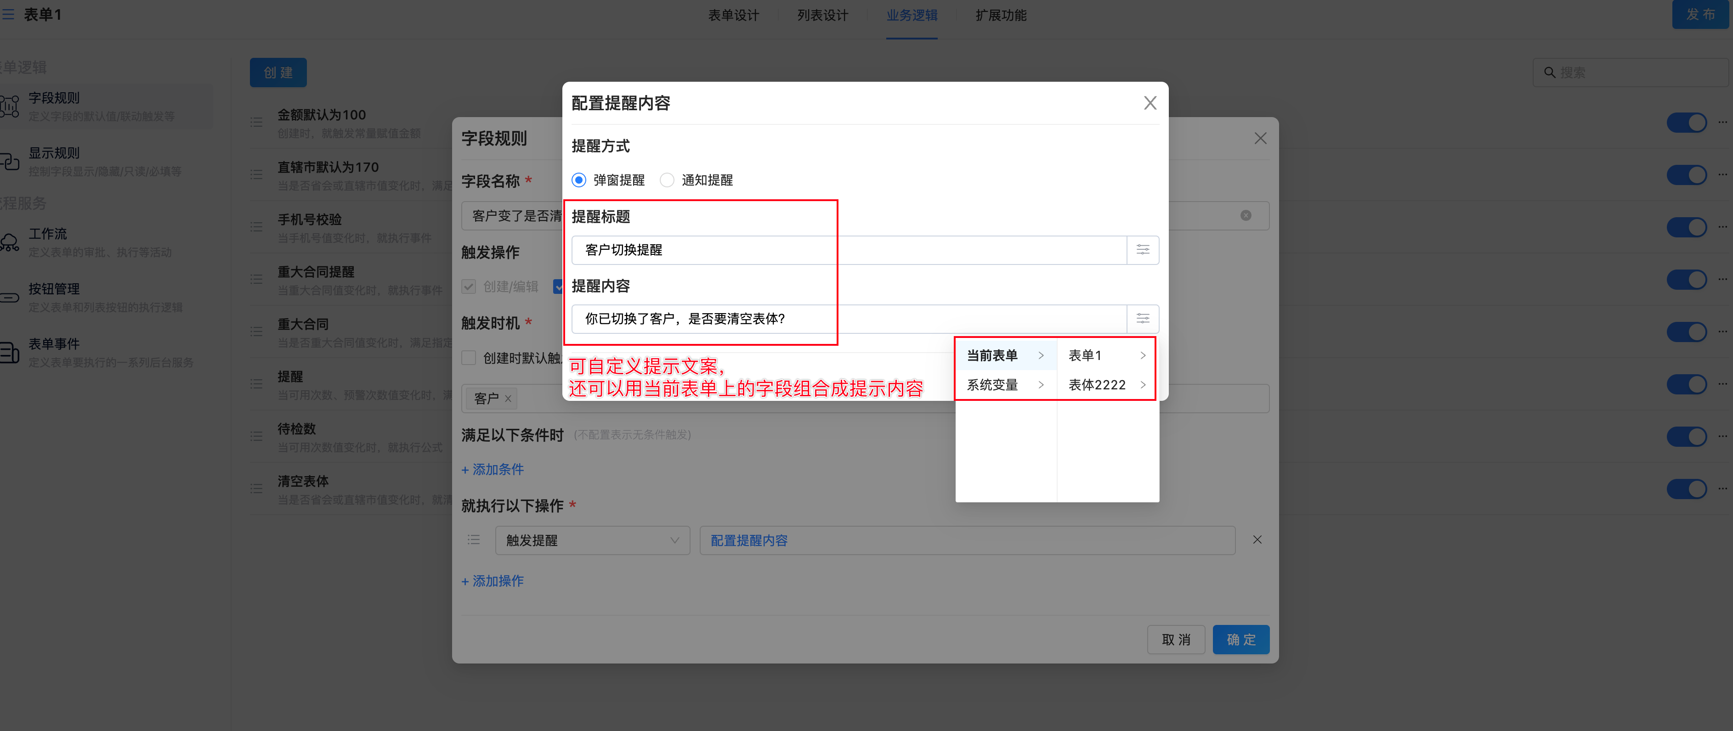Screen dimensions: 1733x731
Task: Remove the 触发提醒 action row with X
Action: (1257, 540)
